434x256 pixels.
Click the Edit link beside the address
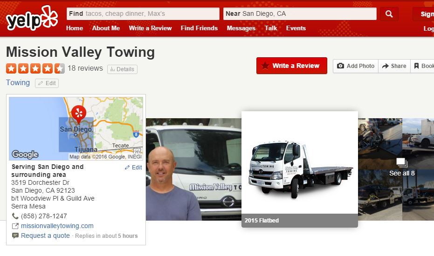point(133,167)
